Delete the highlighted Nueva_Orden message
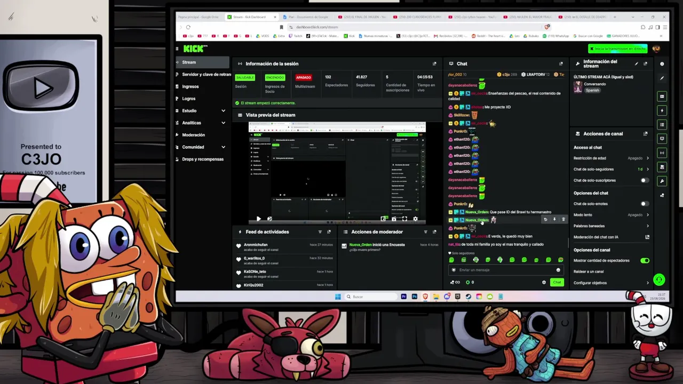683x384 pixels. [563, 220]
